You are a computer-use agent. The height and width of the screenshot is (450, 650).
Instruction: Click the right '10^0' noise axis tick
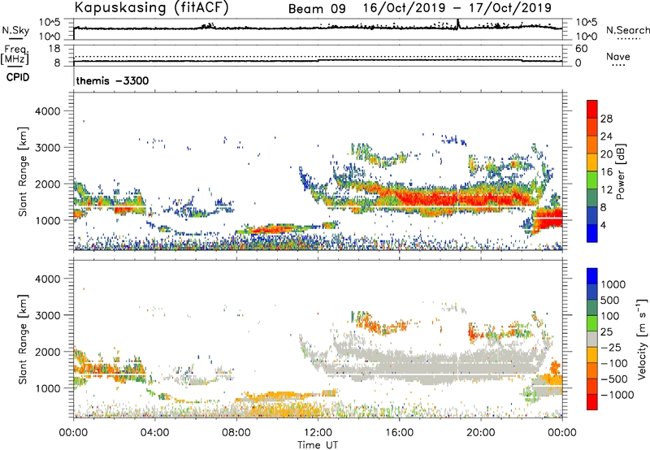tap(586, 37)
